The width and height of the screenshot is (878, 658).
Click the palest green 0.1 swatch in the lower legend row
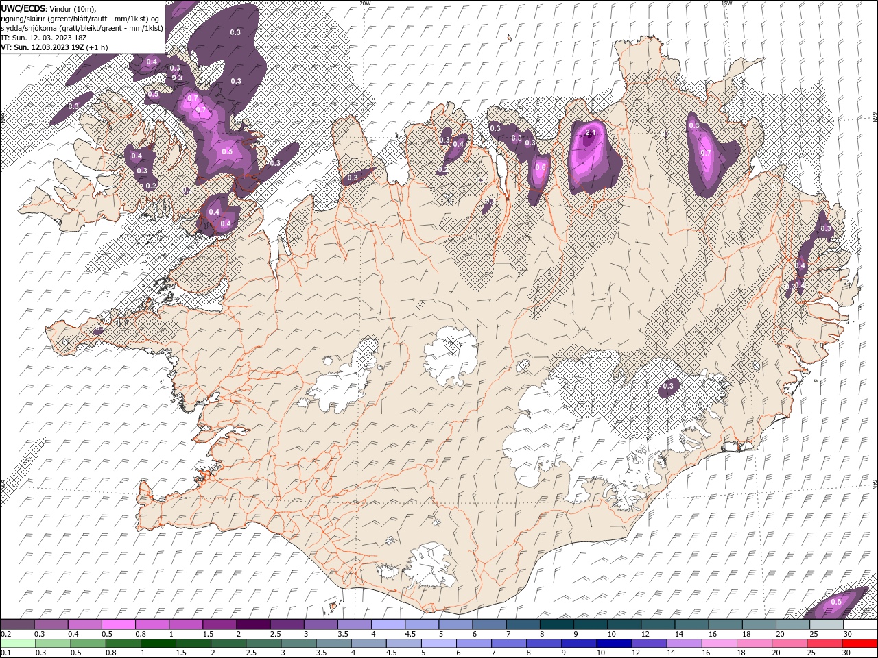click(x=18, y=643)
